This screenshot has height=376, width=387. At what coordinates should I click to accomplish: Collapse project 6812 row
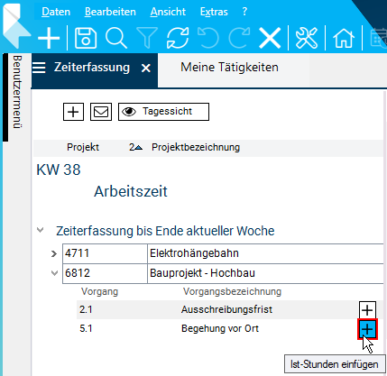54,273
